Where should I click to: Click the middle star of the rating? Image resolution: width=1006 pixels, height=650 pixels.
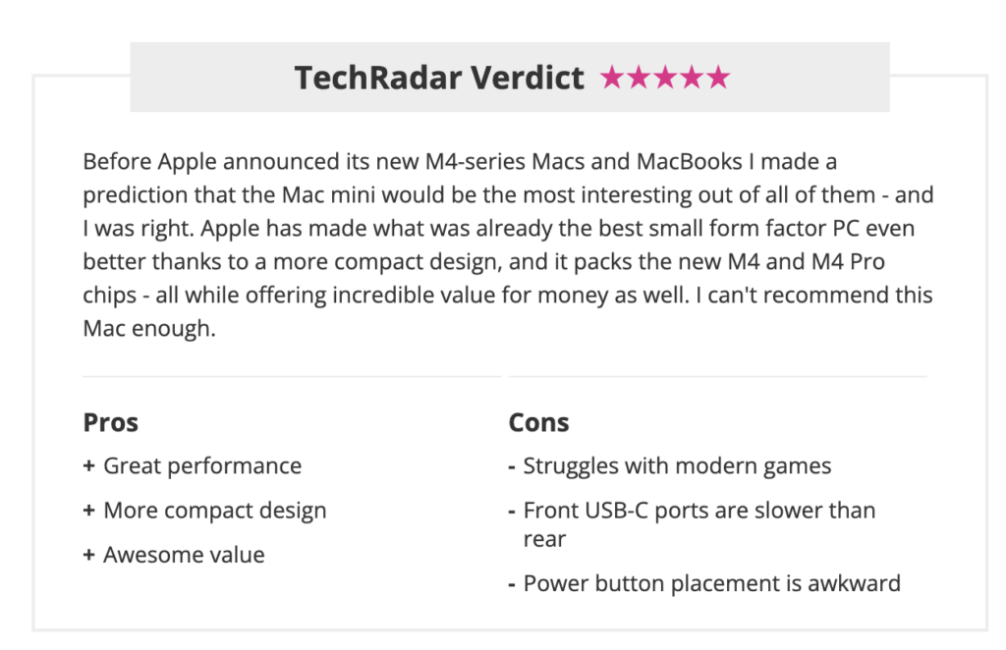point(665,78)
